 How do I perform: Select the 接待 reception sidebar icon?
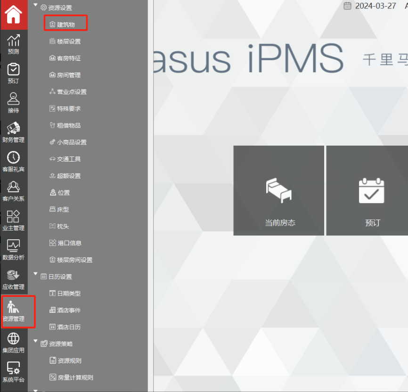(14, 102)
